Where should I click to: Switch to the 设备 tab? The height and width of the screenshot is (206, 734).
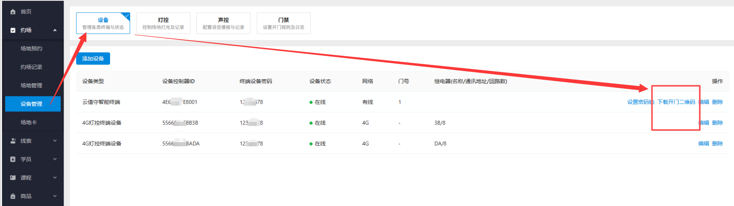pyautogui.click(x=103, y=23)
